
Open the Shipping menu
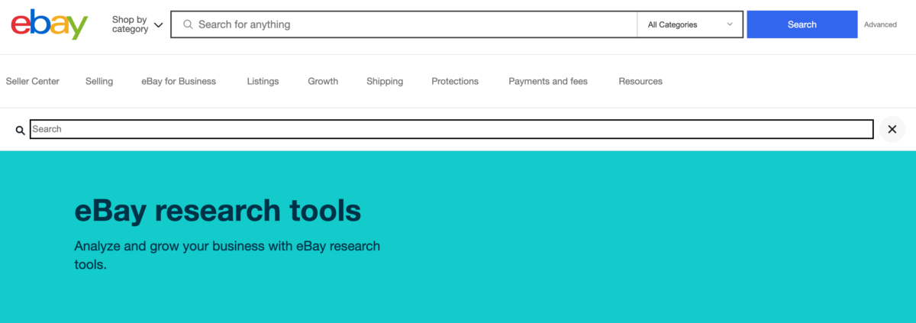(x=385, y=81)
